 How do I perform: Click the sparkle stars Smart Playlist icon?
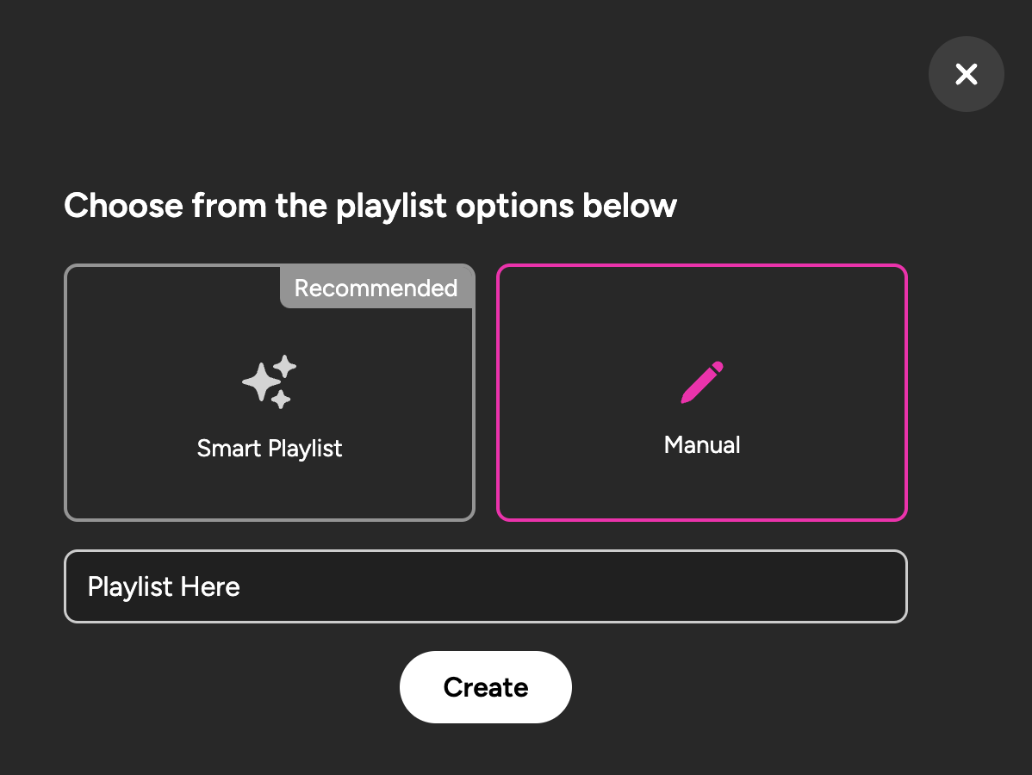[x=269, y=381]
